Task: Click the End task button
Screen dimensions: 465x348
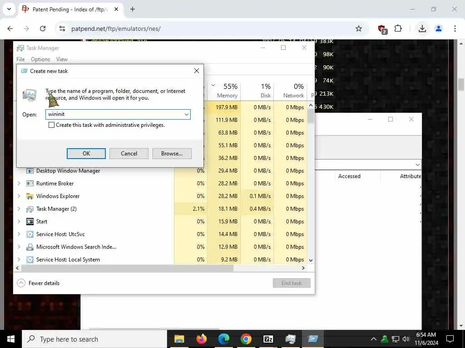Action: point(292,283)
